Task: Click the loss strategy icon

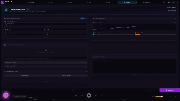Action: [93, 22]
